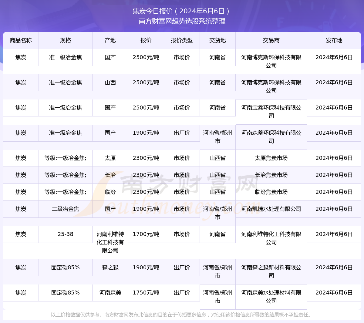
Task: Click the disclaimer text at page bottom
Action: (x=182, y=315)
